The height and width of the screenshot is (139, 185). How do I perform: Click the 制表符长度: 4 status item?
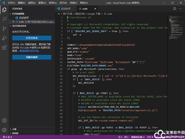pos(138,137)
